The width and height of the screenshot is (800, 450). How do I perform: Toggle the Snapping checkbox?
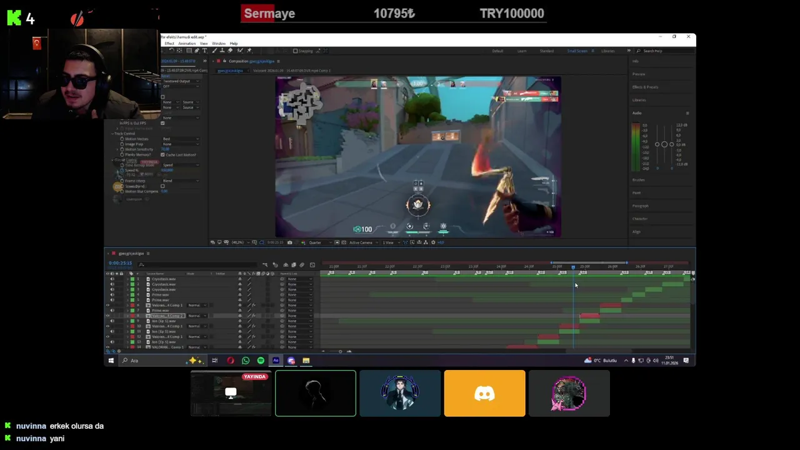point(295,51)
